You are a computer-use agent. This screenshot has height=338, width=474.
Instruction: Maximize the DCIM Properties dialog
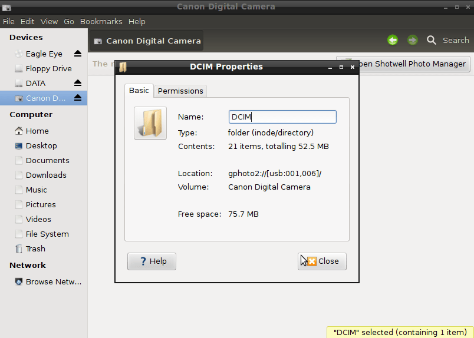pos(341,67)
